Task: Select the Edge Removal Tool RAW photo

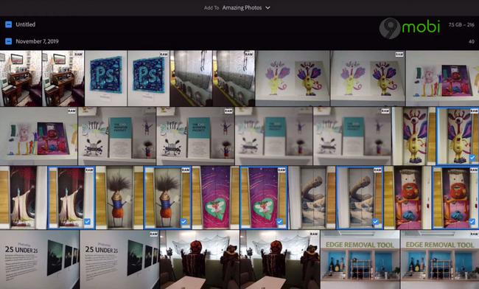Action: click(x=440, y=260)
